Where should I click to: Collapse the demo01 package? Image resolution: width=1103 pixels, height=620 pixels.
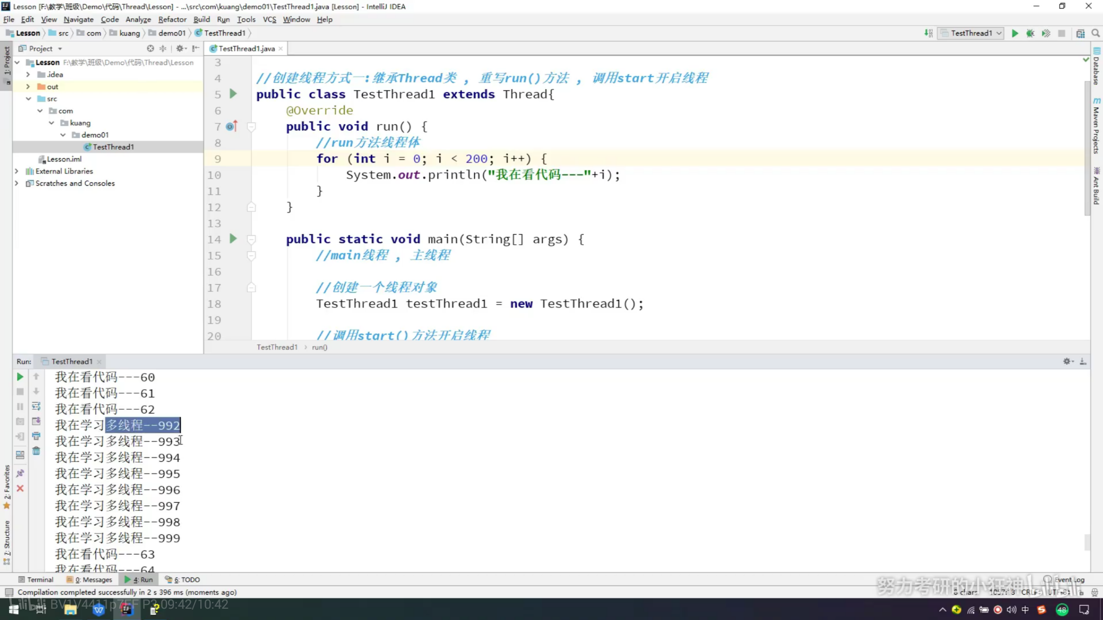tap(63, 135)
